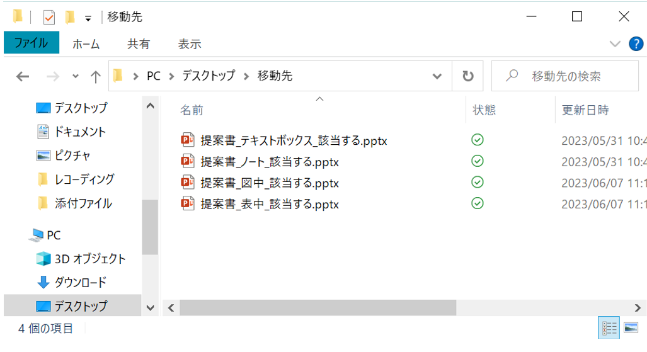Expand the ribbon with the chevron

click(x=615, y=43)
